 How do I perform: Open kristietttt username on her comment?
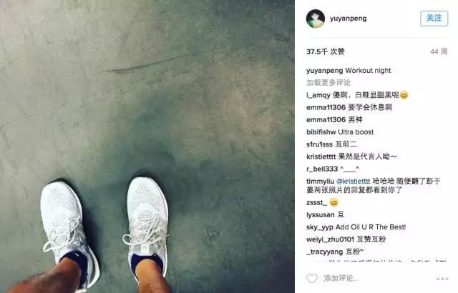(x=321, y=157)
